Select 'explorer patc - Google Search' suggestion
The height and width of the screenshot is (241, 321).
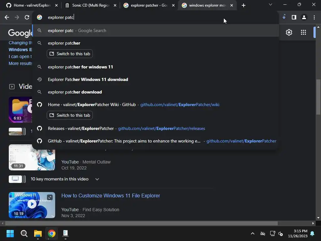tap(155, 30)
